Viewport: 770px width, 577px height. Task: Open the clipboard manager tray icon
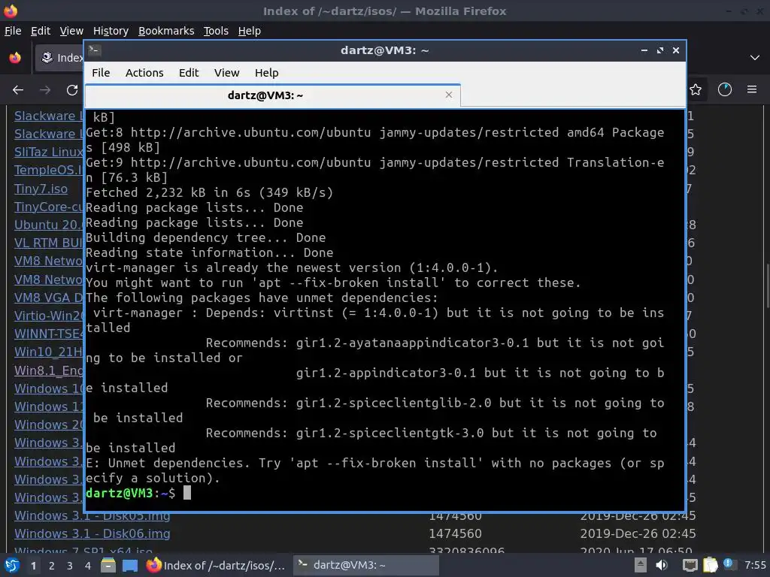(710, 565)
